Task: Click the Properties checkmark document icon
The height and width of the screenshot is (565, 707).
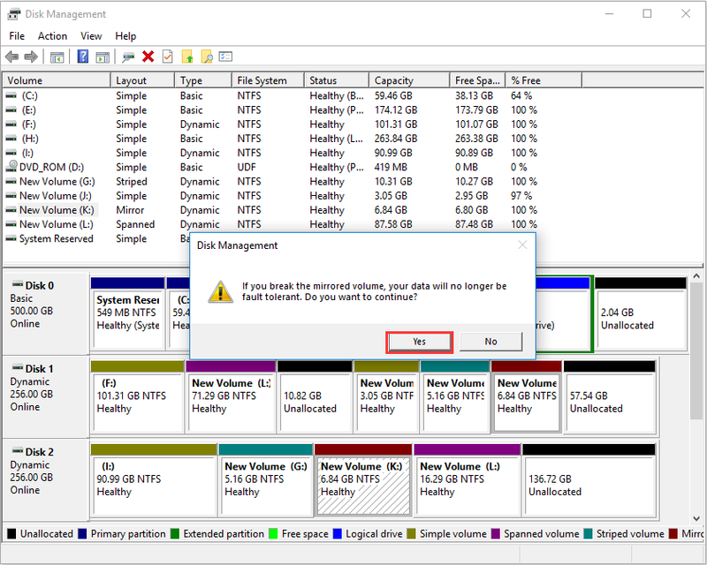Action: pos(167,56)
